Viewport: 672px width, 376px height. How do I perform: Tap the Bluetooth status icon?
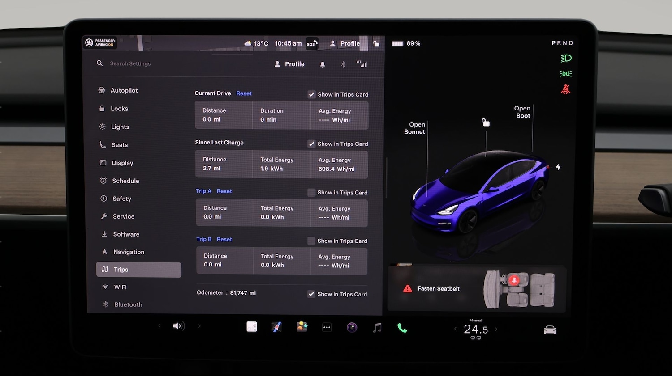pyautogui.click(x=343, y=64)
